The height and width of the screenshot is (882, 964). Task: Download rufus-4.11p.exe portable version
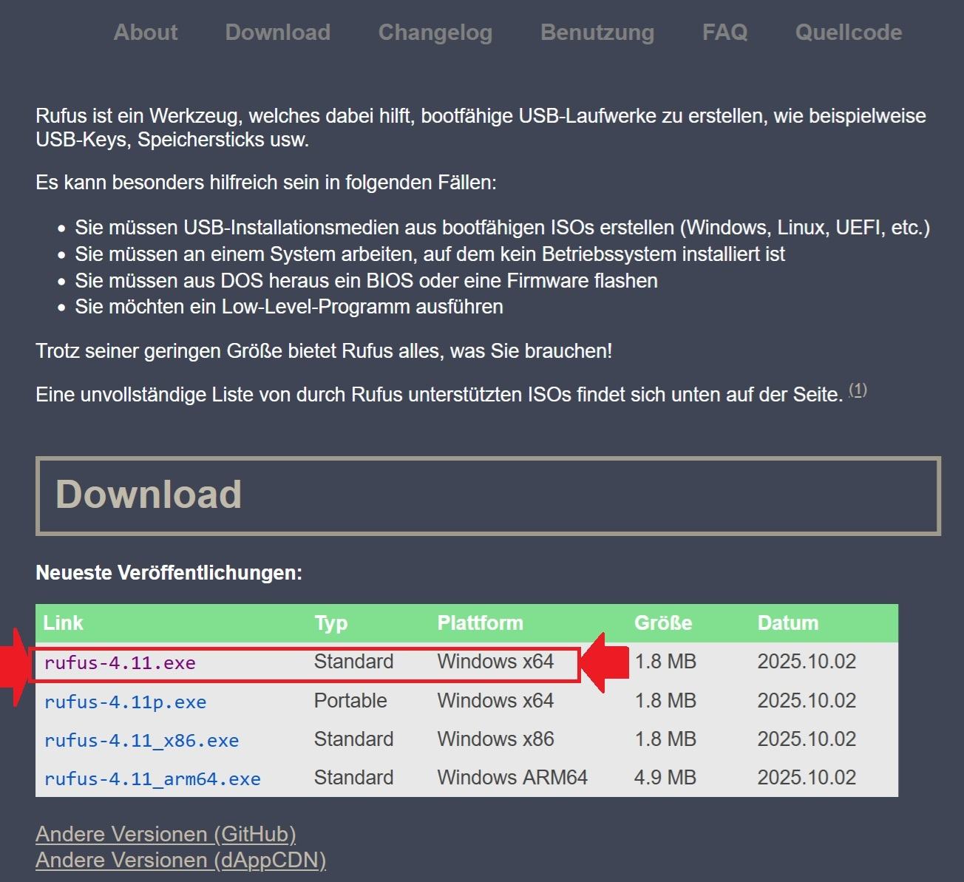pyautogui.click(x=125, y=702)
